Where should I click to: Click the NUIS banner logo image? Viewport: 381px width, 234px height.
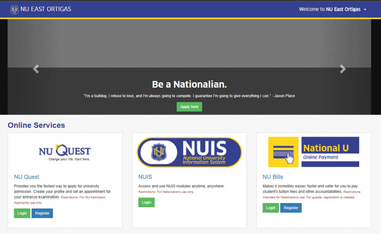coord(189,153)
